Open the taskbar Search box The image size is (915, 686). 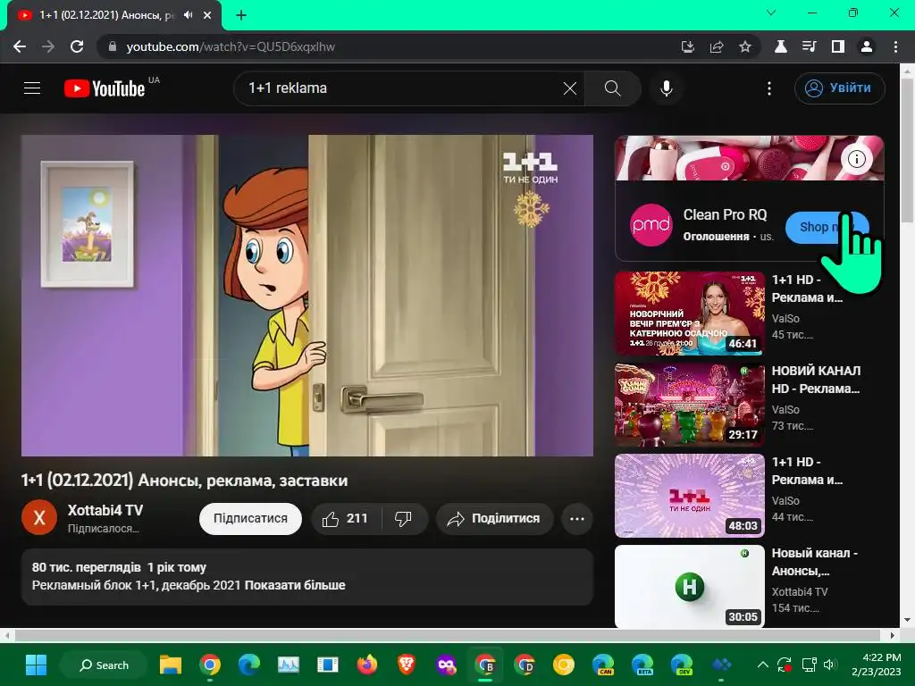[104, 665]
